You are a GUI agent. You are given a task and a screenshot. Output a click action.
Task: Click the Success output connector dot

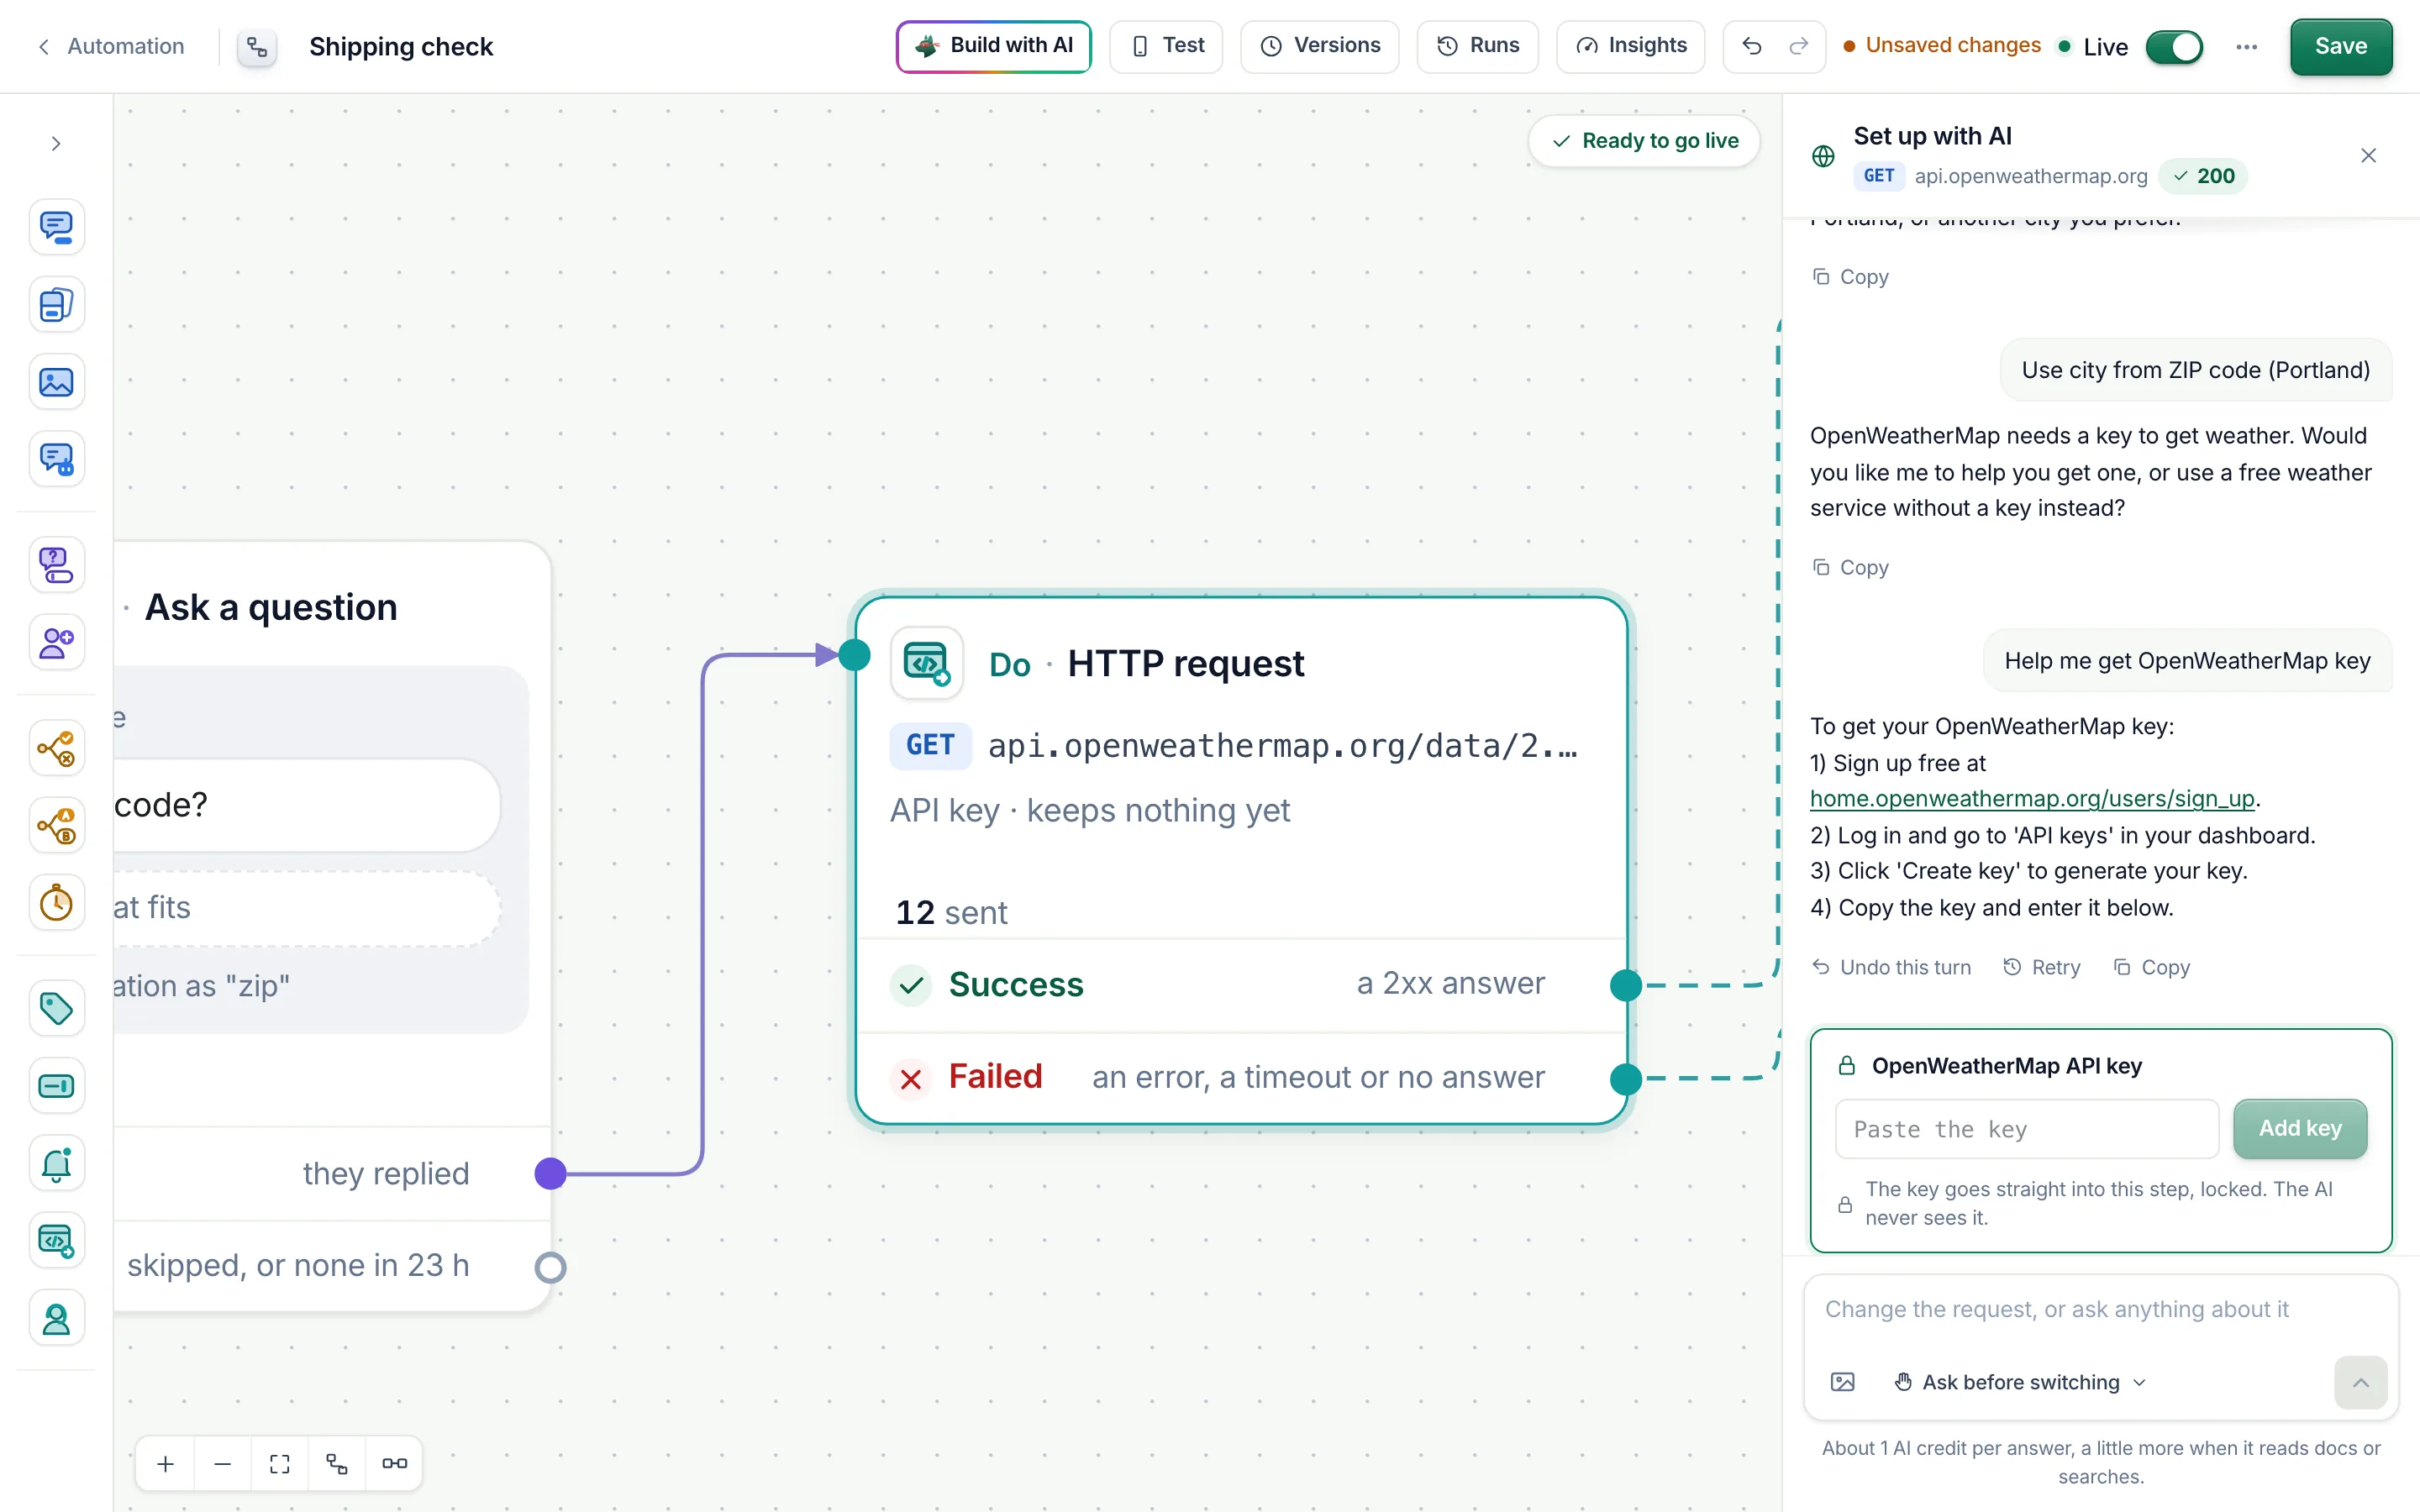1626,985
